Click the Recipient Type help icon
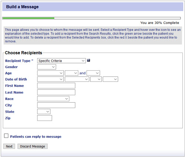 [89, 60]
